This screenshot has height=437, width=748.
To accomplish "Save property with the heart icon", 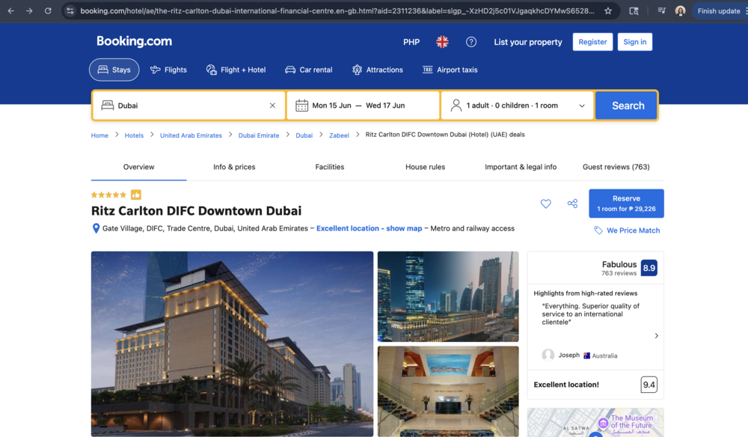I will 546,204.
